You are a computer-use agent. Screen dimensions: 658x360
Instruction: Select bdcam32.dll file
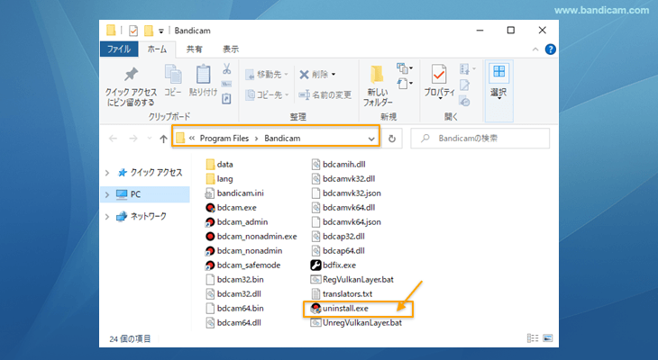[233, 293]
